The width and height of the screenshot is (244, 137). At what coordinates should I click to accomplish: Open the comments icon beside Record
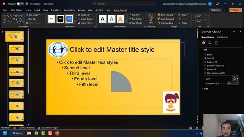pos(225,10)
